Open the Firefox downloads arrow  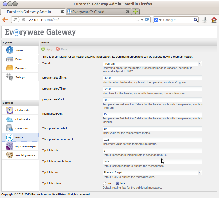205,20
